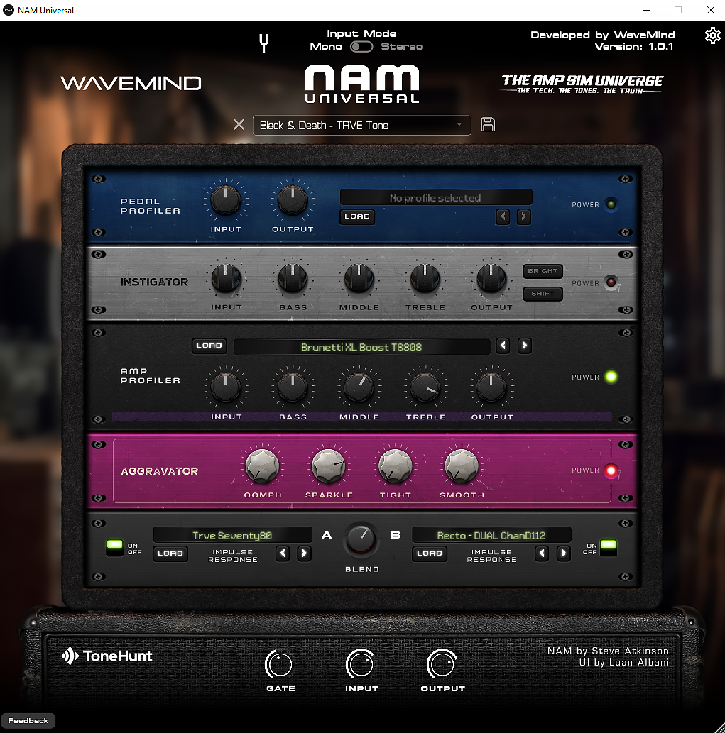Click 'NAM by Steve Atkinson' credit text

pos(608,651)
